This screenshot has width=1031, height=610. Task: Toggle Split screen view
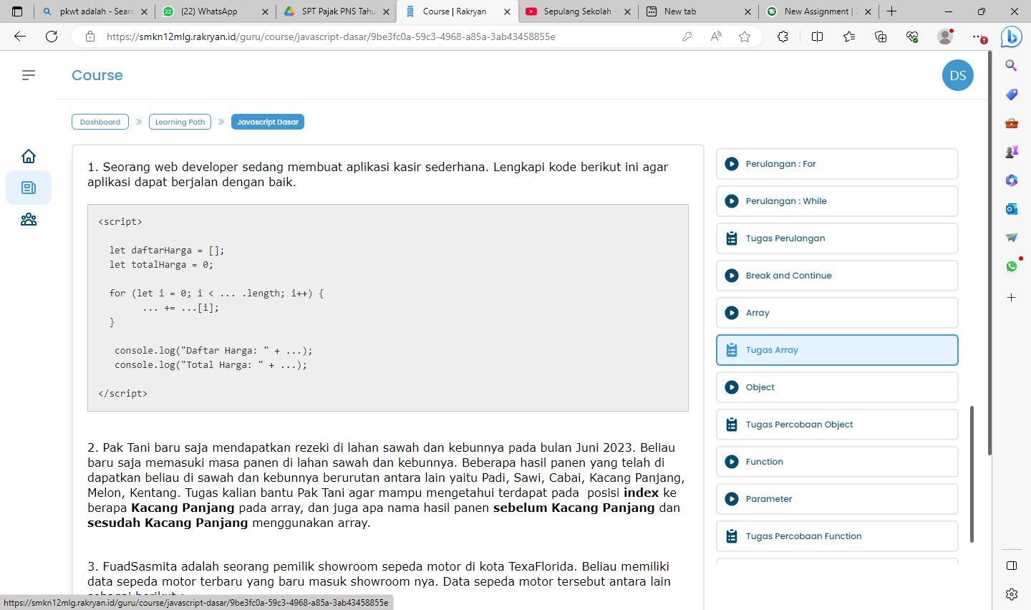coord(817,37)
